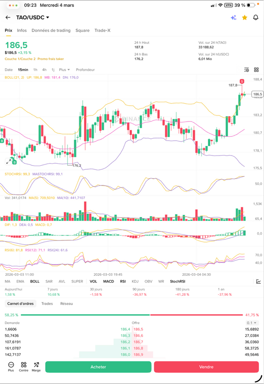The image size is (264, 384).
Task: Tap the 41,75 % sell ratio bar
Action: (x=196, y=315)
